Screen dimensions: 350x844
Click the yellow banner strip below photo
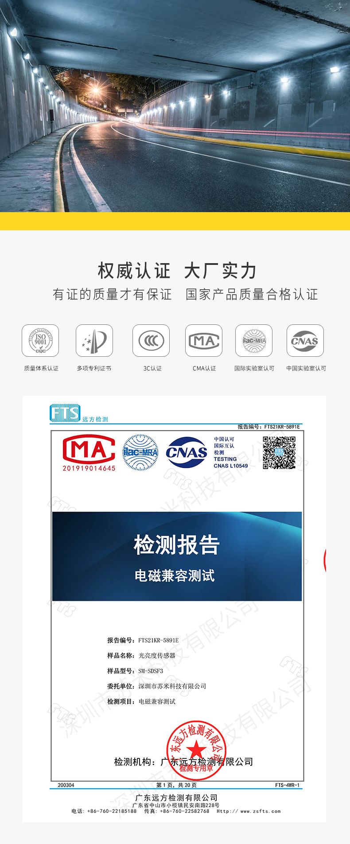175,221
